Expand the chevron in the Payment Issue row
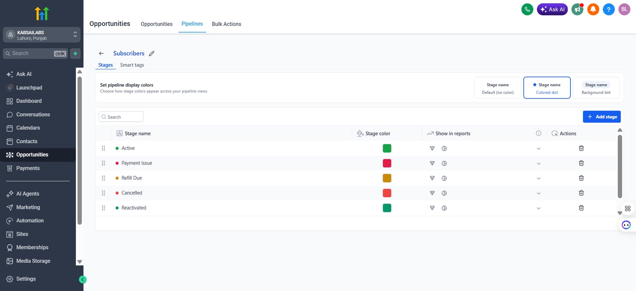This screenshot has width=636, height=291. click(x=539, y=163)
